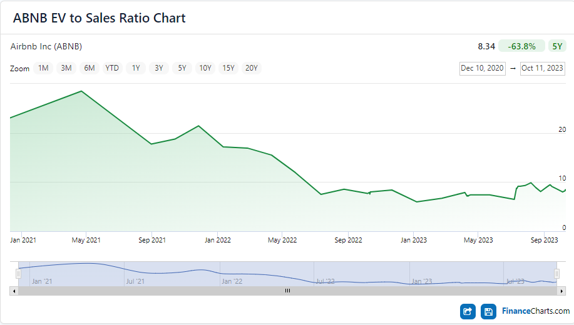574x325 pixels.
Task: Set zoom range to 3M
Action: coord(66,68)
